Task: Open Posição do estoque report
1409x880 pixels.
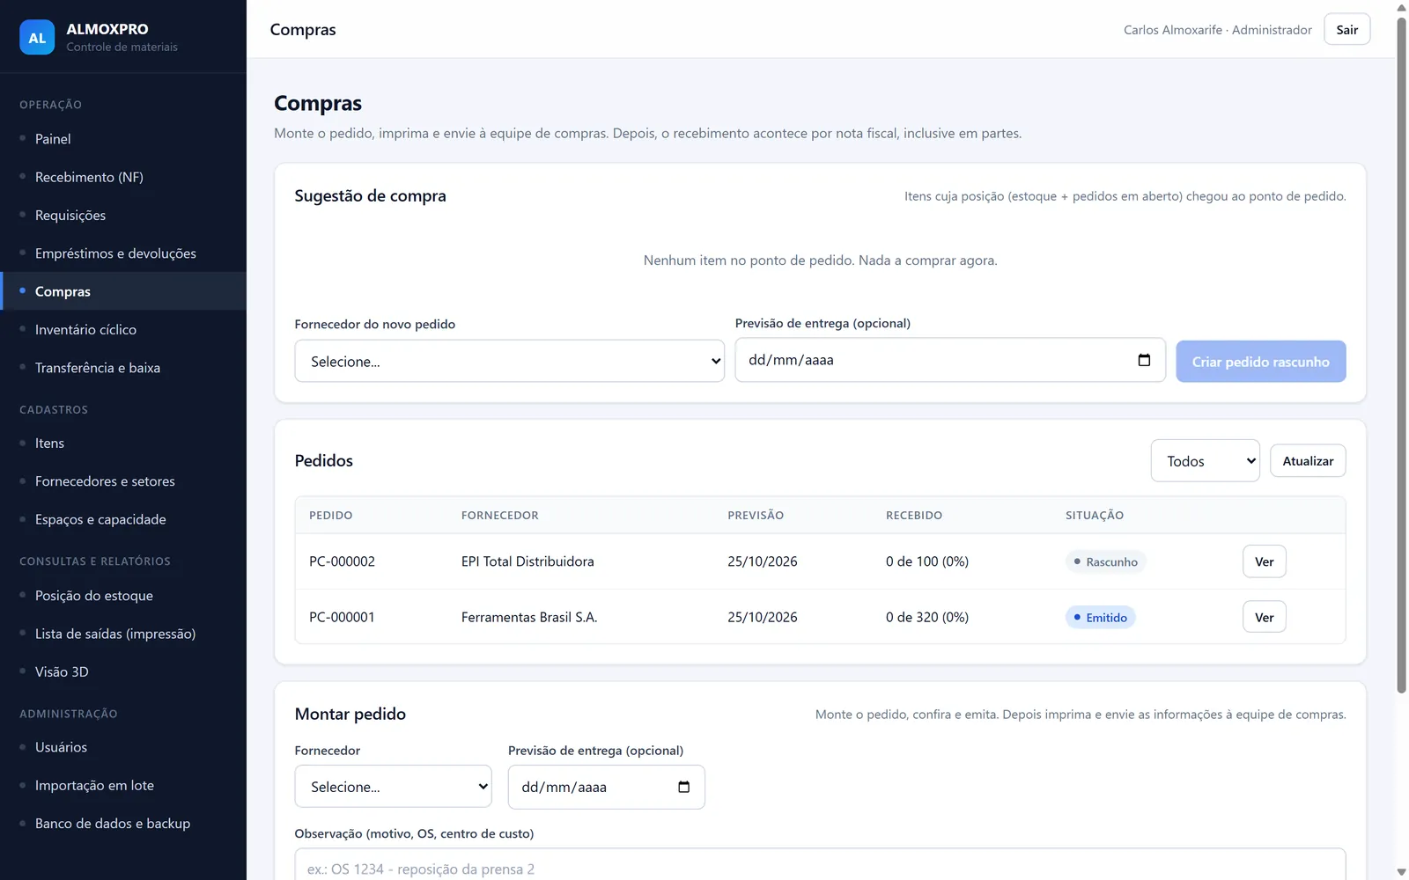Action: [123, 596]
